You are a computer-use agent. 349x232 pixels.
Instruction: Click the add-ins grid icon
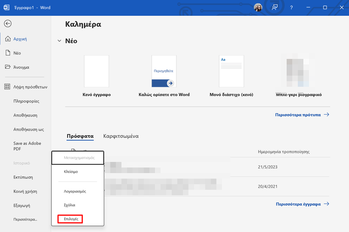point(7,87)
